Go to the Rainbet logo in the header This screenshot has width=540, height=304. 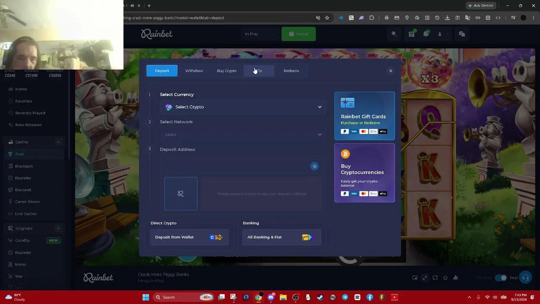(157, 34)
